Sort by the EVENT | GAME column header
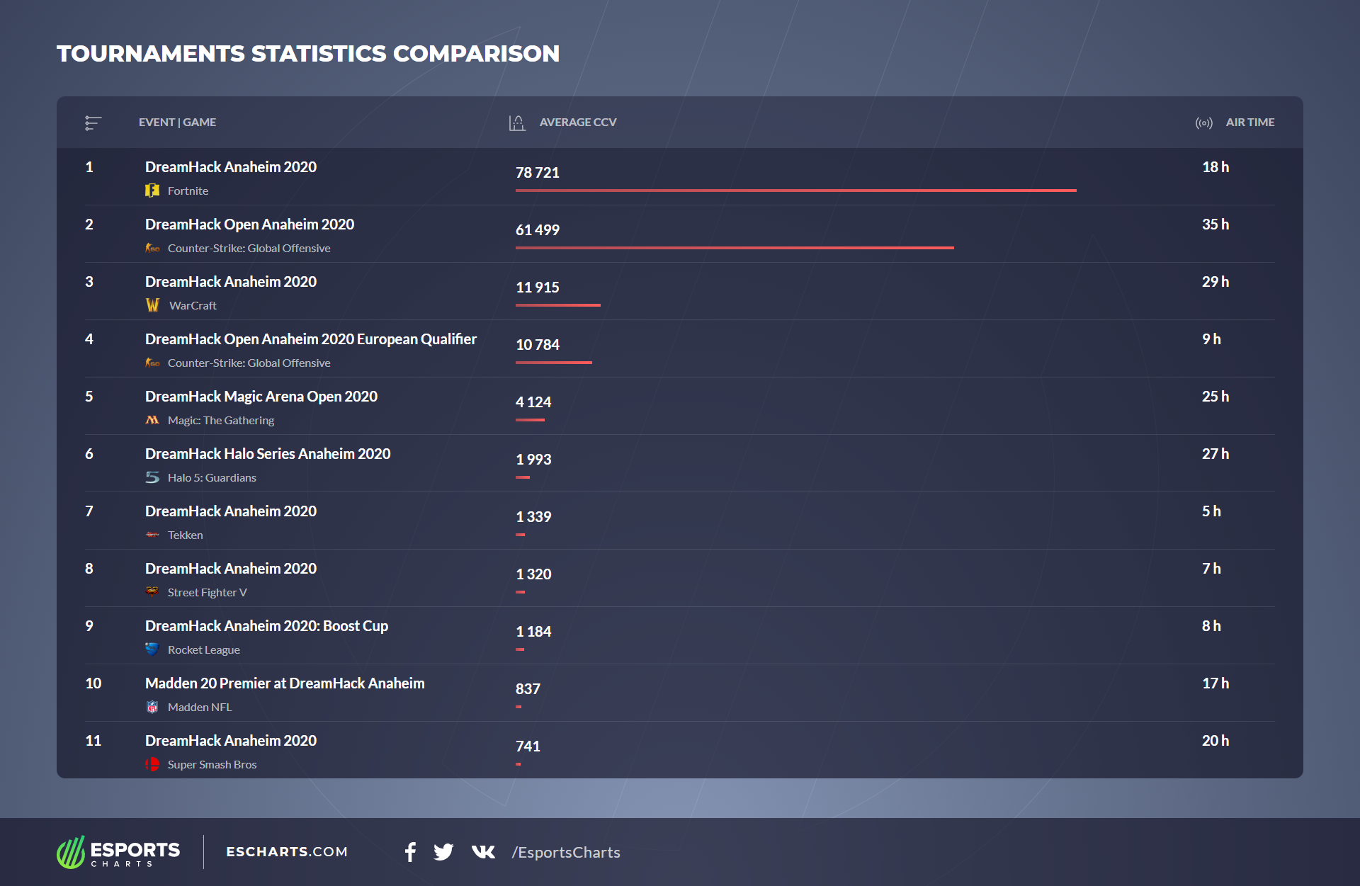 pyautogui.click(x=177, y=123)
